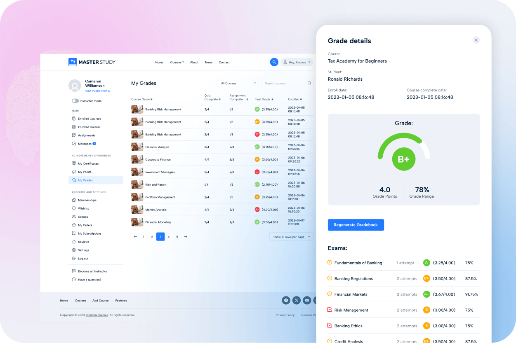Click the Visit Public Profile link
This screenshot has width=516, height=343.
(97, 91)
